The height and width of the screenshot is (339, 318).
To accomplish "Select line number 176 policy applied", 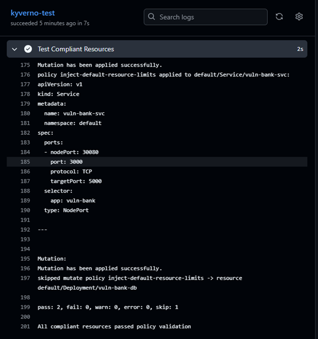I will [x=25, y=75].
